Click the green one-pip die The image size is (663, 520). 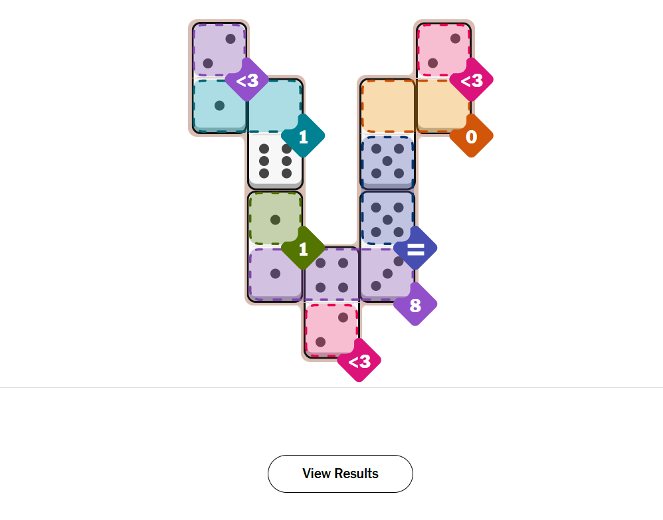pyautogui.click(x=275, y=218)
